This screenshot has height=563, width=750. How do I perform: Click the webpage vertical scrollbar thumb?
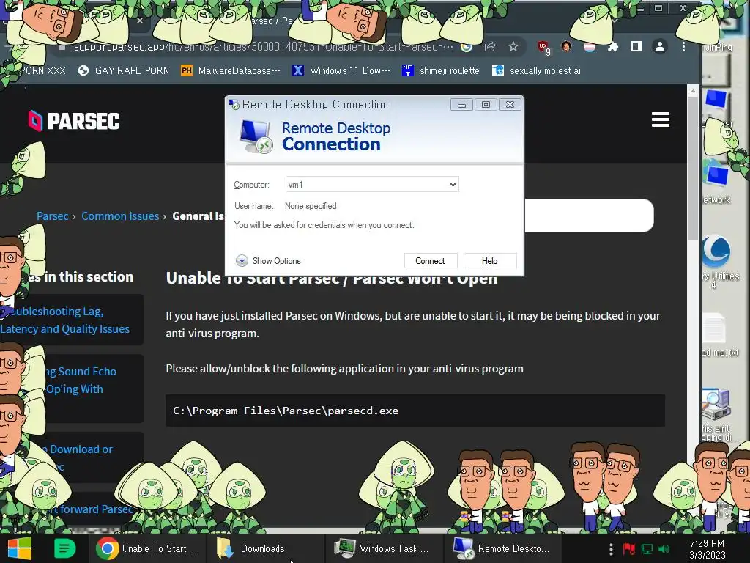[x=693, y=168]
